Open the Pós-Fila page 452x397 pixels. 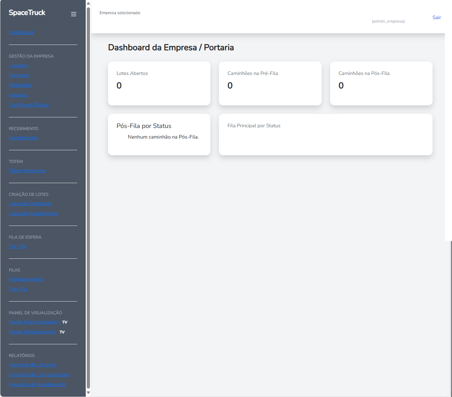[18, 289]
